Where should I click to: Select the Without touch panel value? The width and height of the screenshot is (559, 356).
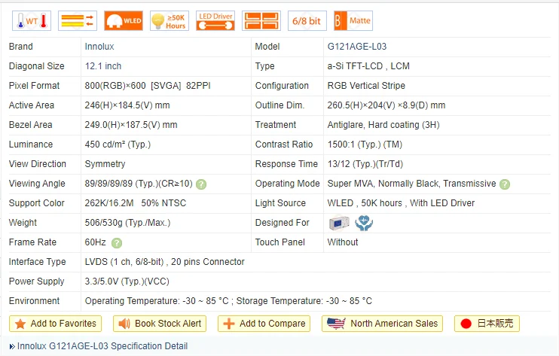tap(343, 242)
